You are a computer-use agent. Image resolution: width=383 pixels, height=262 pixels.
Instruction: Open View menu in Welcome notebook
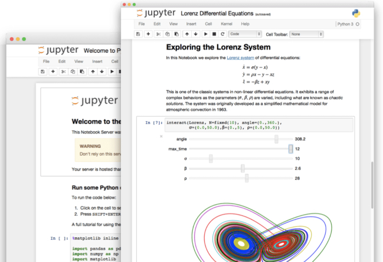78,62
